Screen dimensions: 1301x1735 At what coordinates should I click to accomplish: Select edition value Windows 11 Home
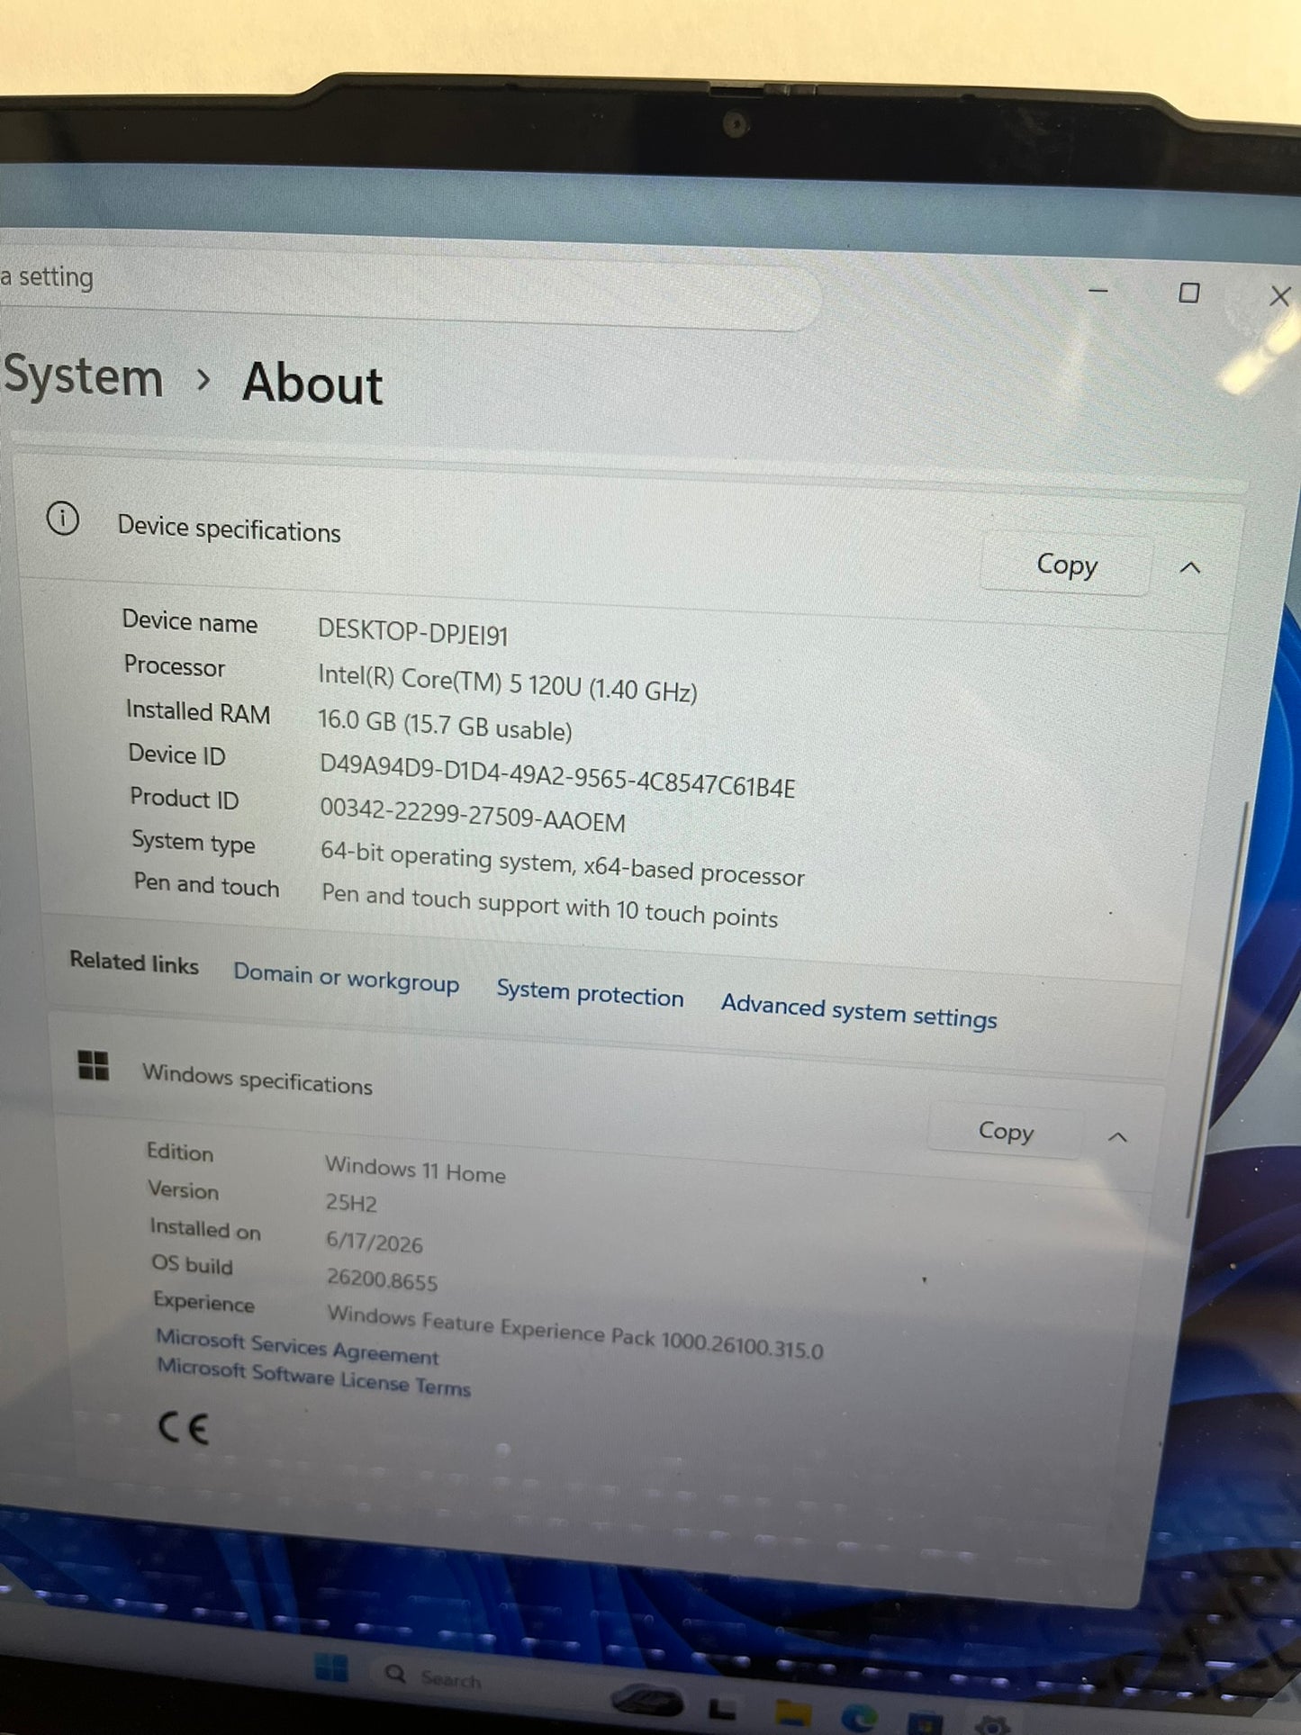tap(415, 1170)
